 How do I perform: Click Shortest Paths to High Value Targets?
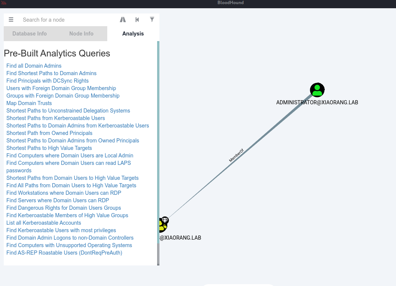point(49,148)
